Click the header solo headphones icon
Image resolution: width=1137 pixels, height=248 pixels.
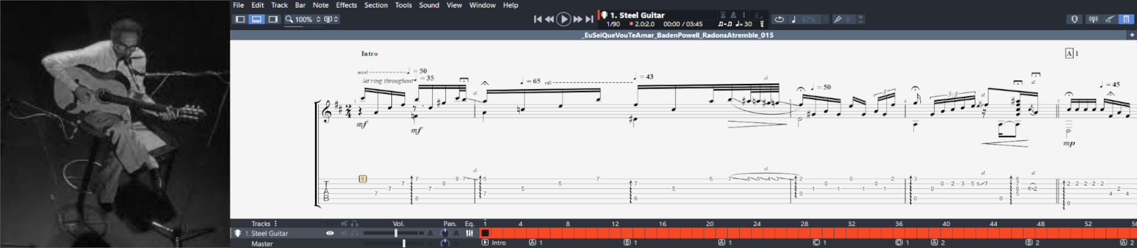[x=354, y=224]
